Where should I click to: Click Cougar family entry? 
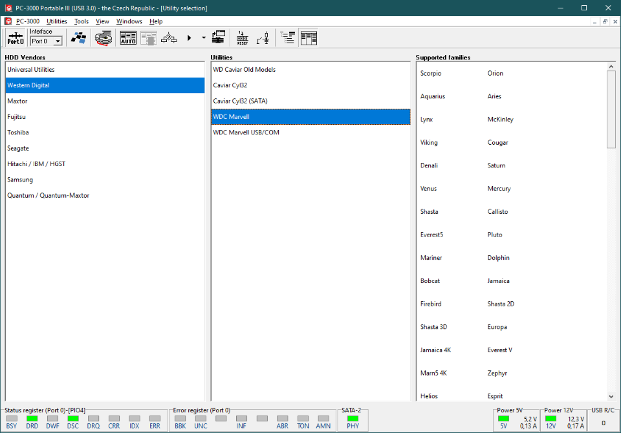pos(497,142)
